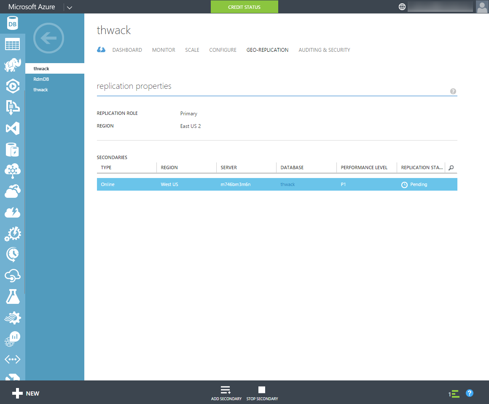Open Operational Insights chart icon
The height and width of the screenshot is (404, 489).
pyautogui.click(x=13, y=339)
